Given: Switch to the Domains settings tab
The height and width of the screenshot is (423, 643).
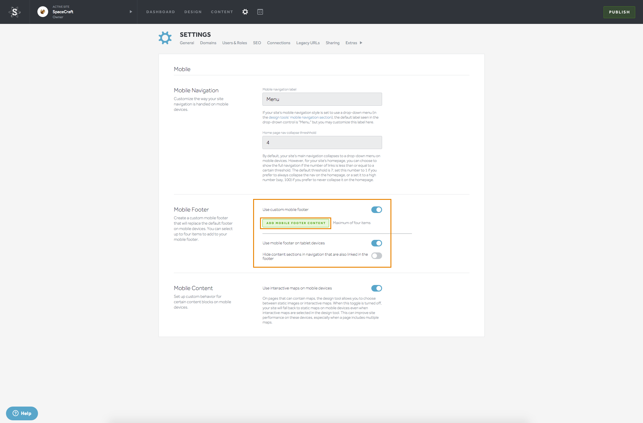Looking at the screenshot, I should pyautogui.click(x=208, y=43).
